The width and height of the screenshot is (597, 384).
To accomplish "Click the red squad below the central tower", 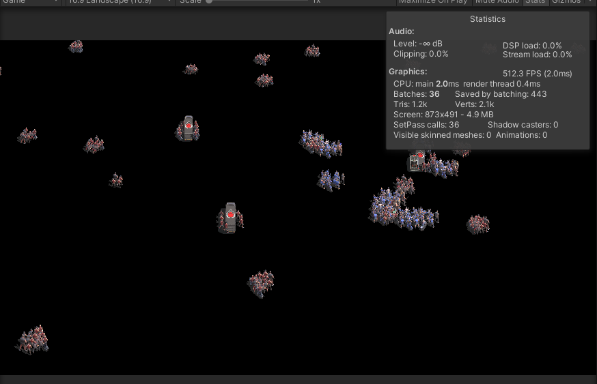I will [x=261, y=282].
